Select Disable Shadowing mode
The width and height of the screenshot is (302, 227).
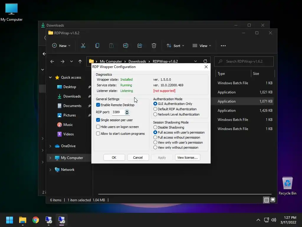pos(155,127)
